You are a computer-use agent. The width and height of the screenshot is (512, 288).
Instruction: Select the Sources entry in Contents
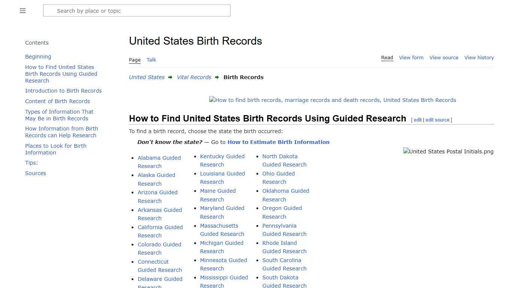click(36, 173)
